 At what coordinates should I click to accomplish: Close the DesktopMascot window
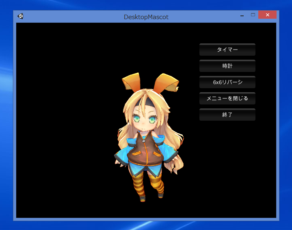pos(267,15)
